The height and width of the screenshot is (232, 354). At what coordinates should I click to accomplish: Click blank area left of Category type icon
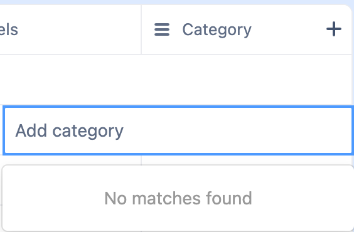[148, 29]
